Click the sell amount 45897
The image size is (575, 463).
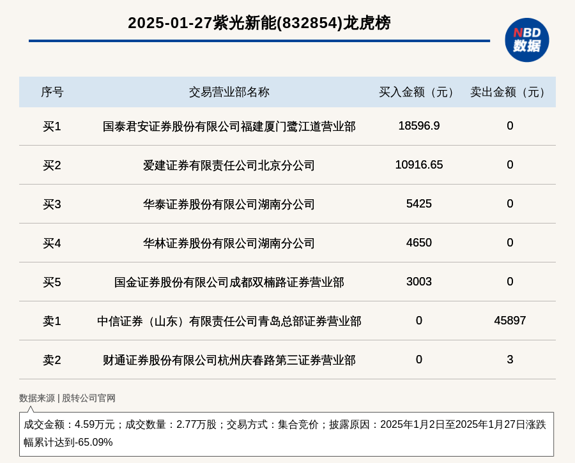(510, 321)
